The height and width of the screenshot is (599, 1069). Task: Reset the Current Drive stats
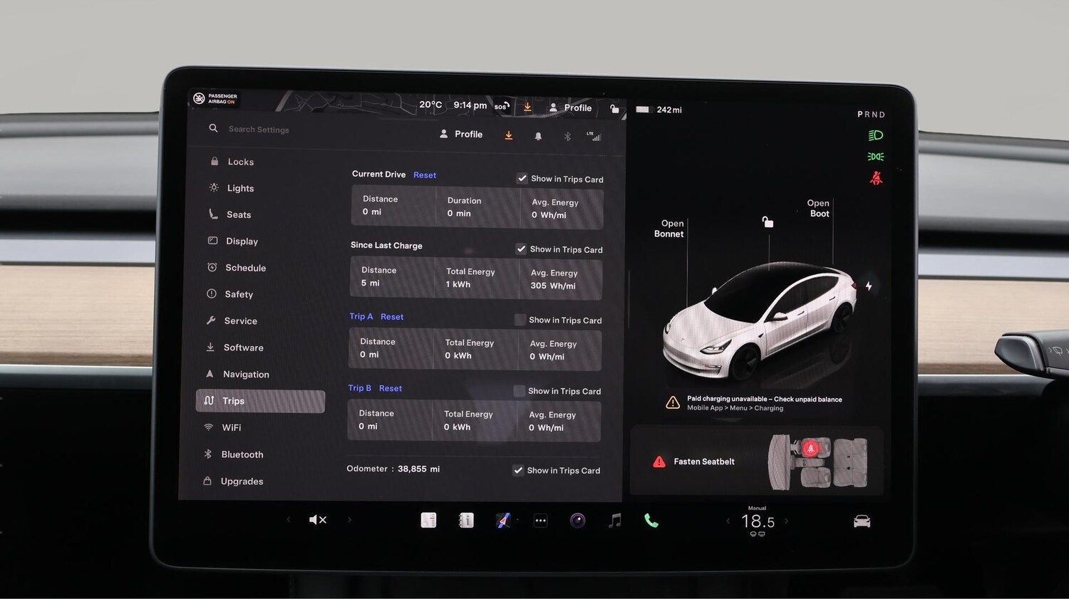point(425,175)
